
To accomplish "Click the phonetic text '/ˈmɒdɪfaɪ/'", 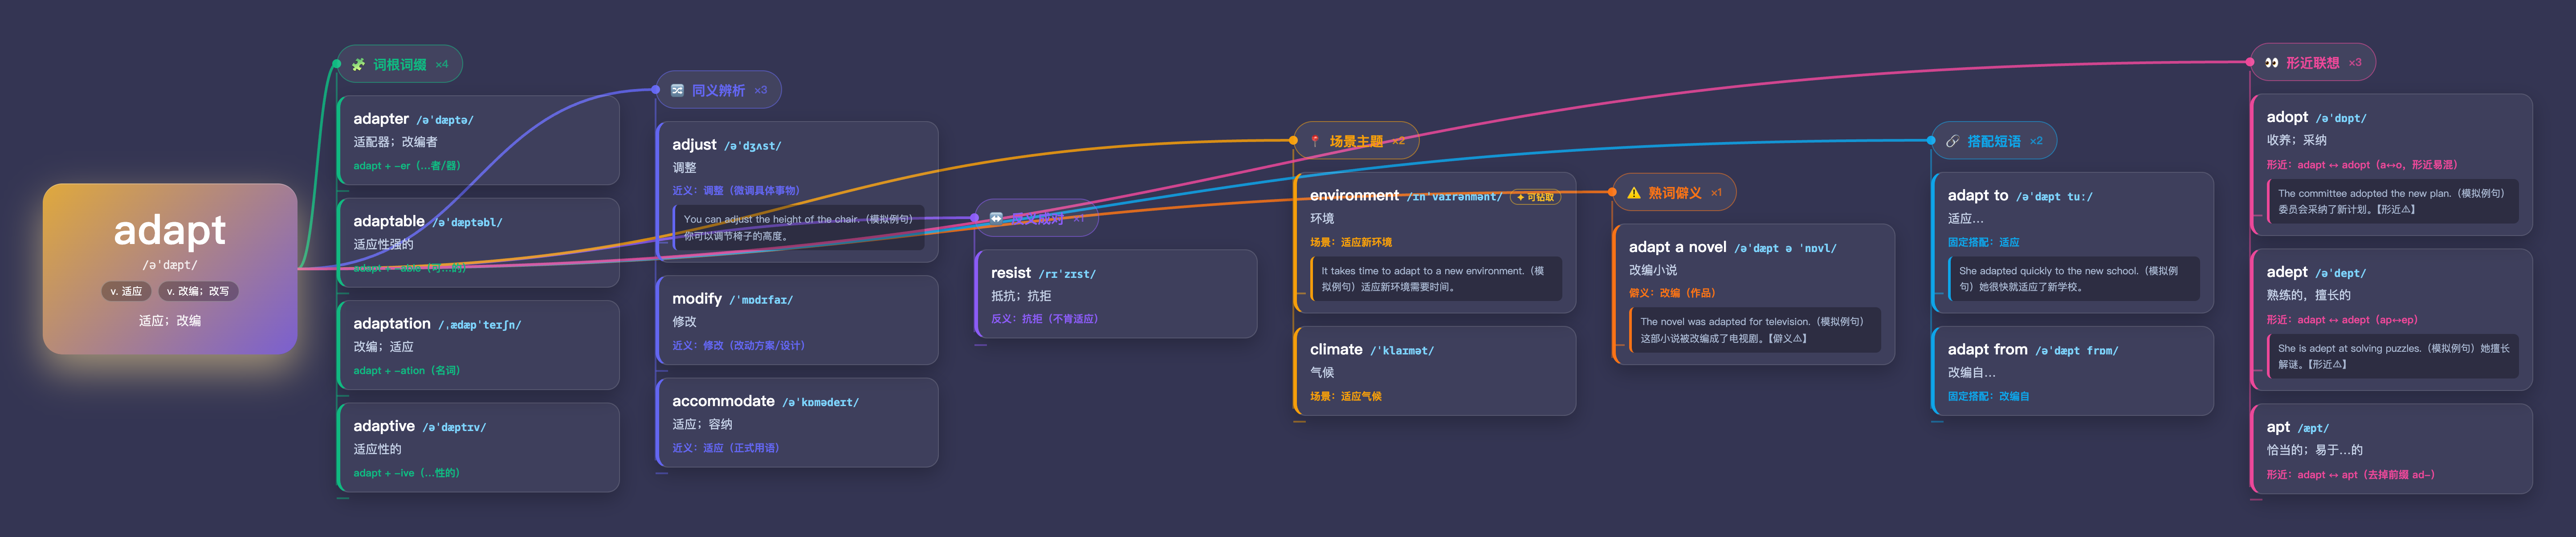I will pyautogui.click(x=761, y=300).
